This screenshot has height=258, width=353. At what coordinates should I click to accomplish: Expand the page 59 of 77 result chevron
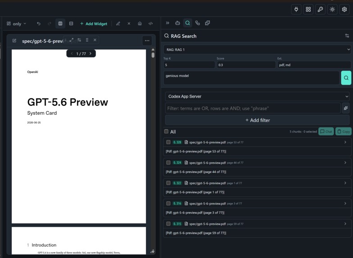pos(345,224)
